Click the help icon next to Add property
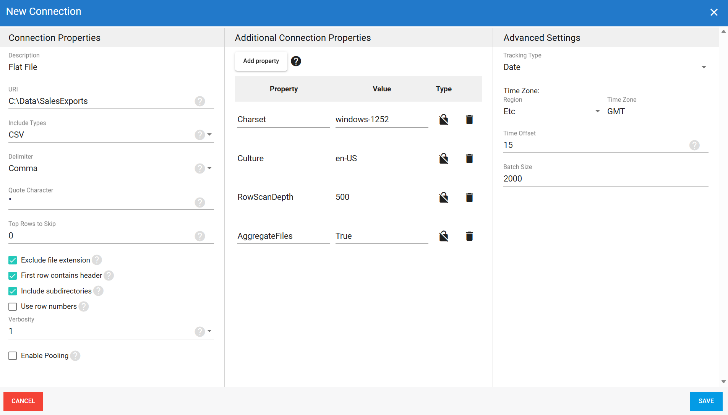This screenshot has height=415, width=728. 296,61
